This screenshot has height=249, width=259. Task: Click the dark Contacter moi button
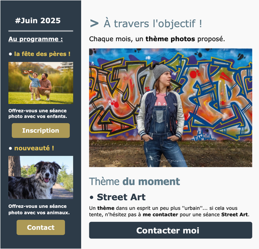pos(171,230)
